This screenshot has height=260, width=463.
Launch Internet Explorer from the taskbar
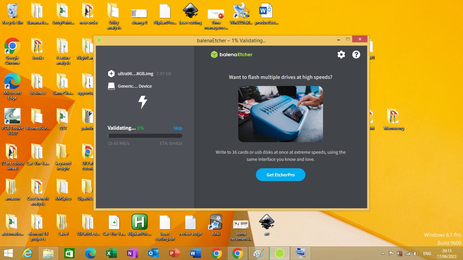point(27,253)
